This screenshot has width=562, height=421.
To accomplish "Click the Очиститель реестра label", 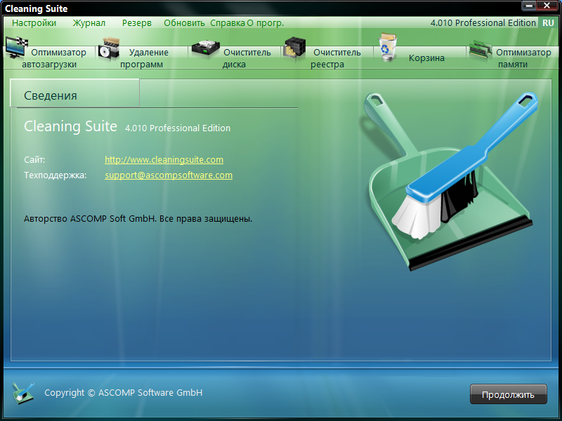I will pos(336,58).
